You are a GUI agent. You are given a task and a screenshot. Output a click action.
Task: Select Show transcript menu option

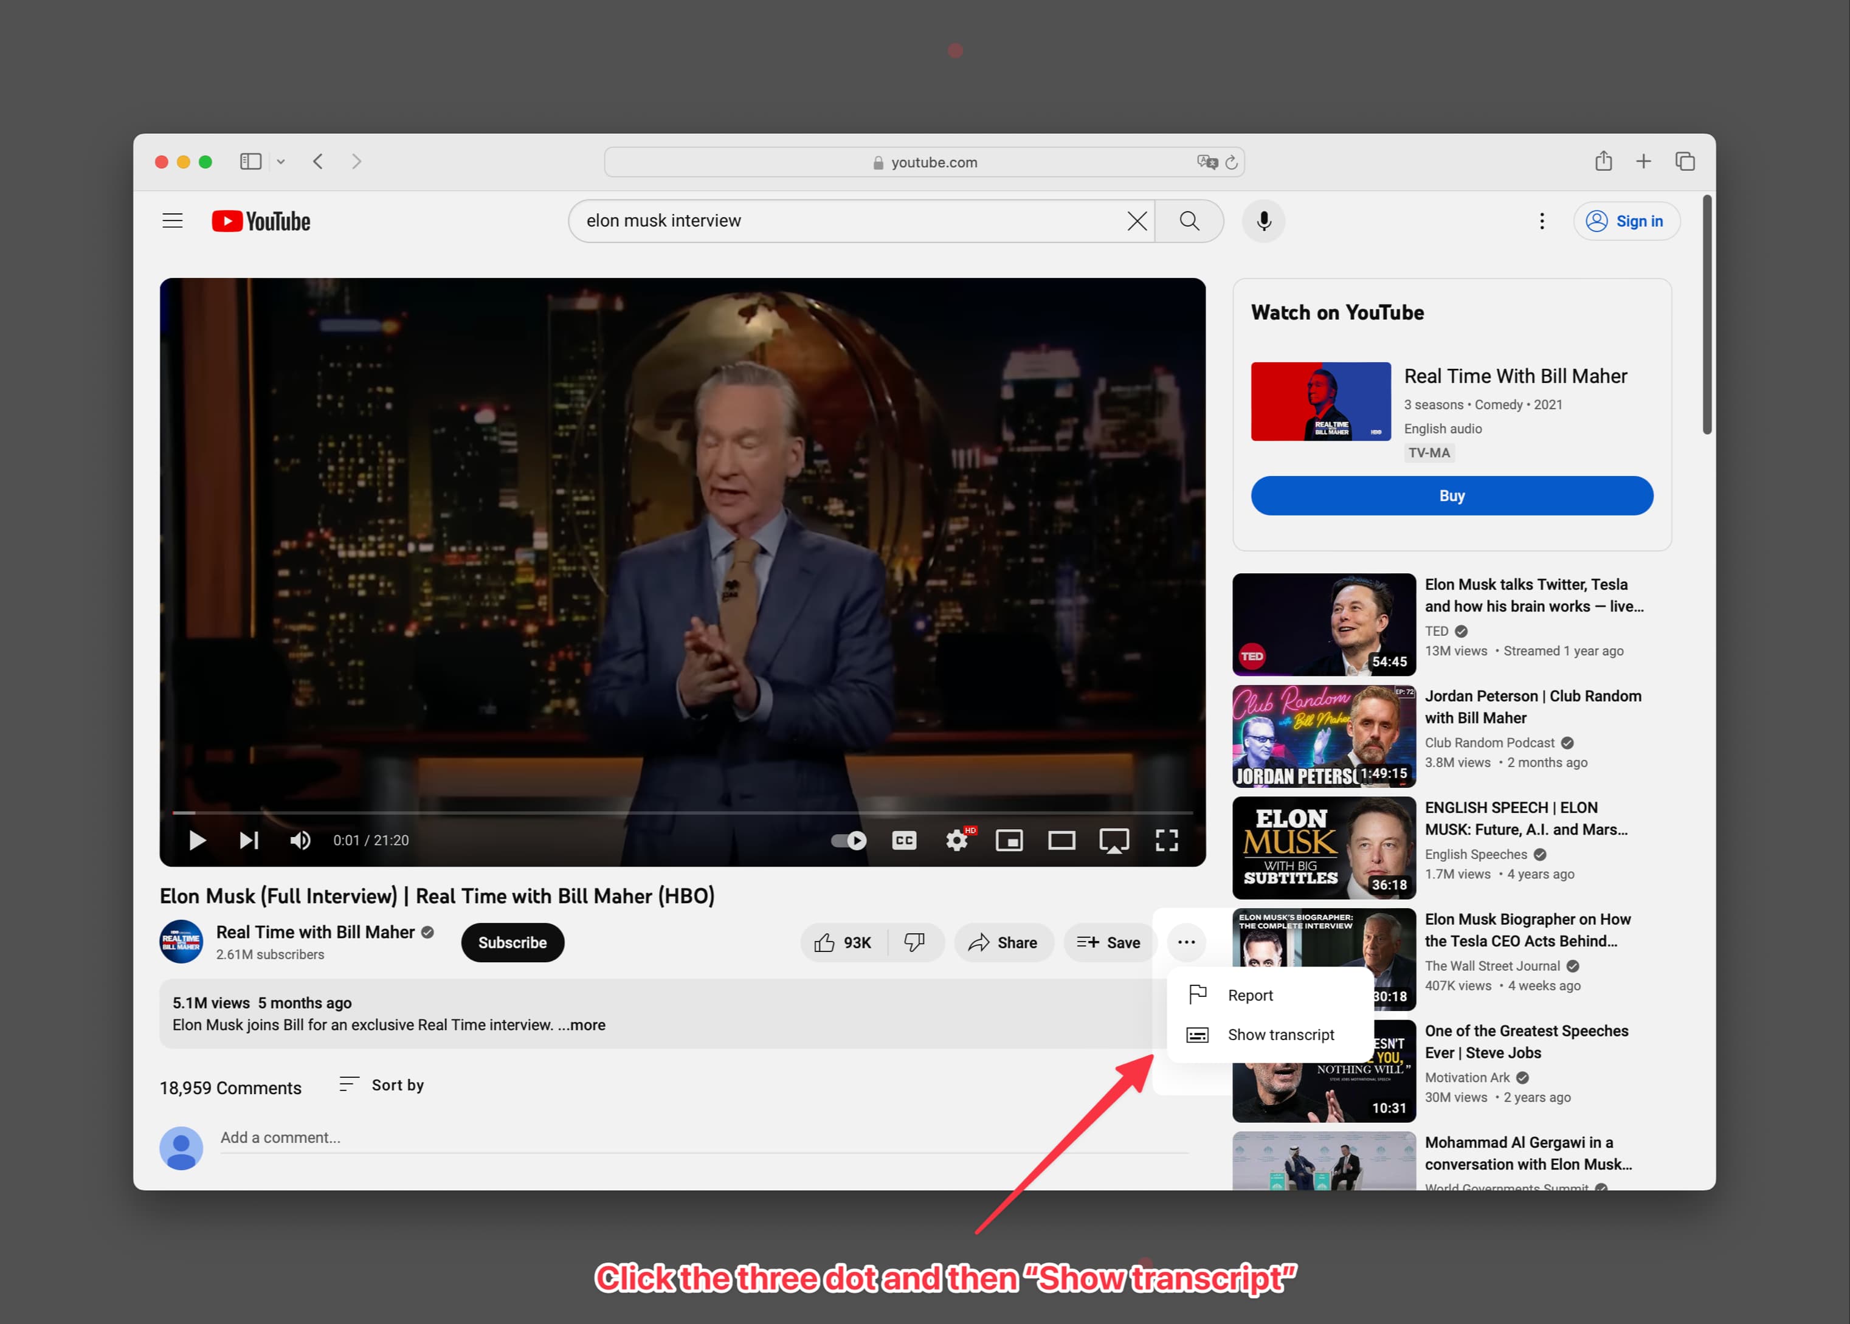click(x=1280, y=1035)
